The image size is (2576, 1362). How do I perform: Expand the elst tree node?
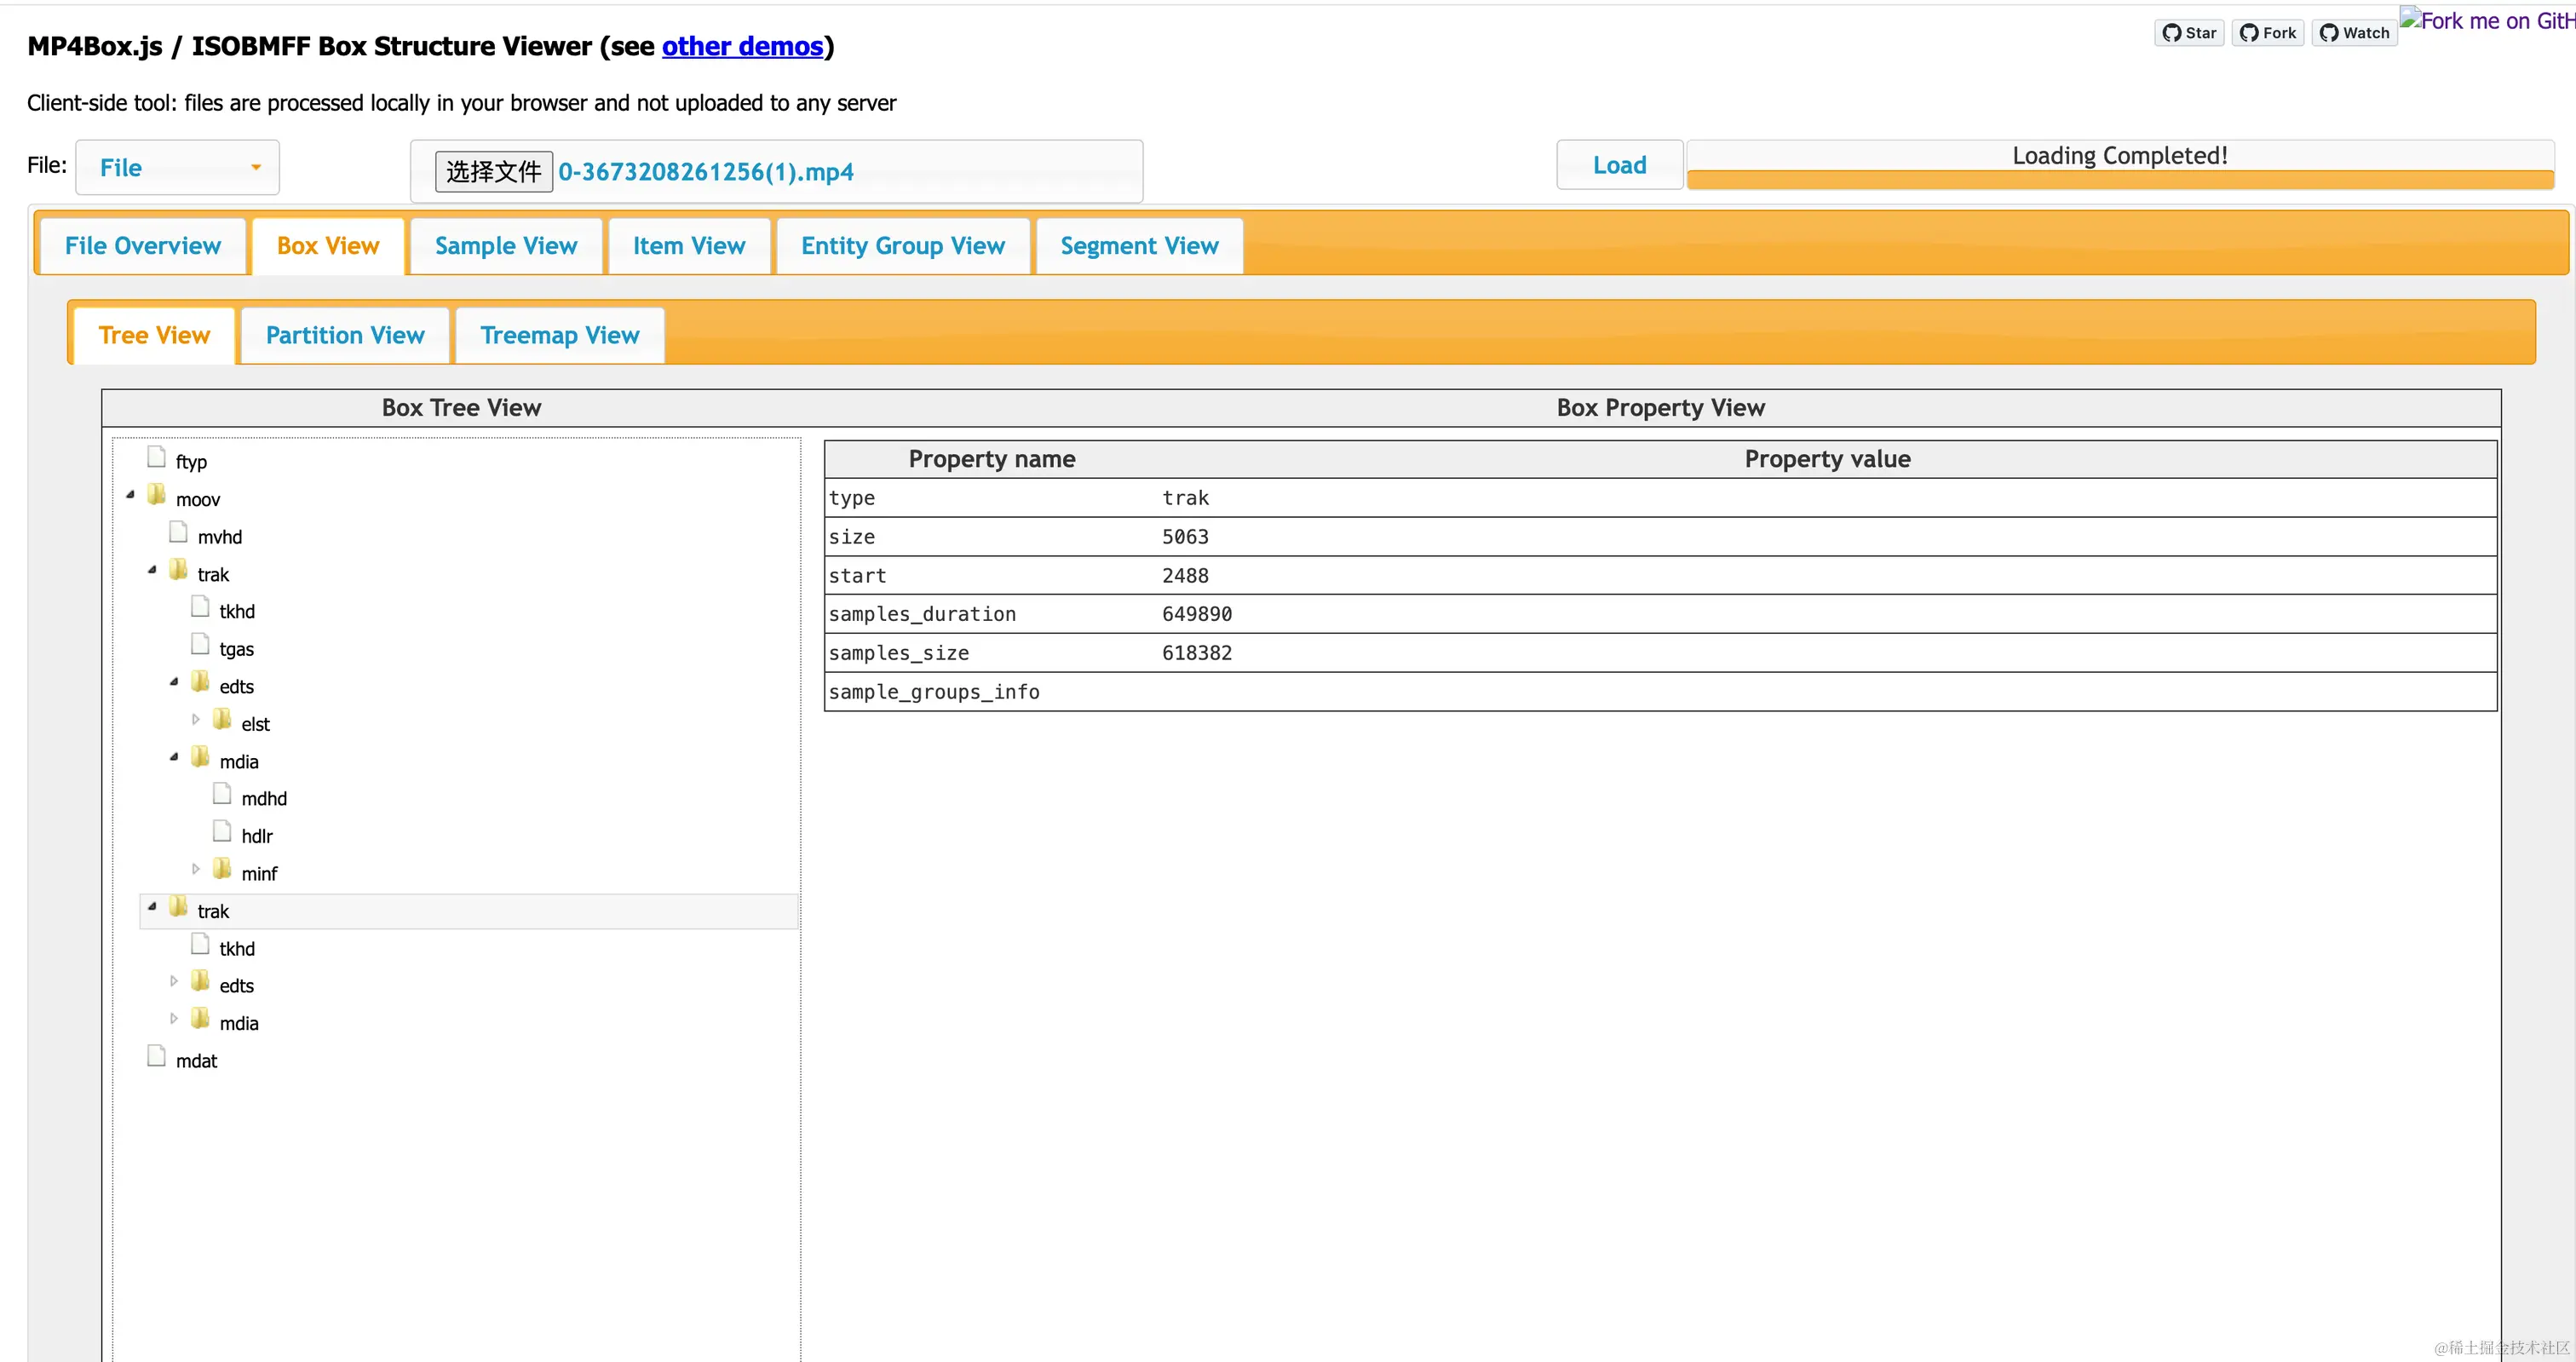(x=196, y=720)
